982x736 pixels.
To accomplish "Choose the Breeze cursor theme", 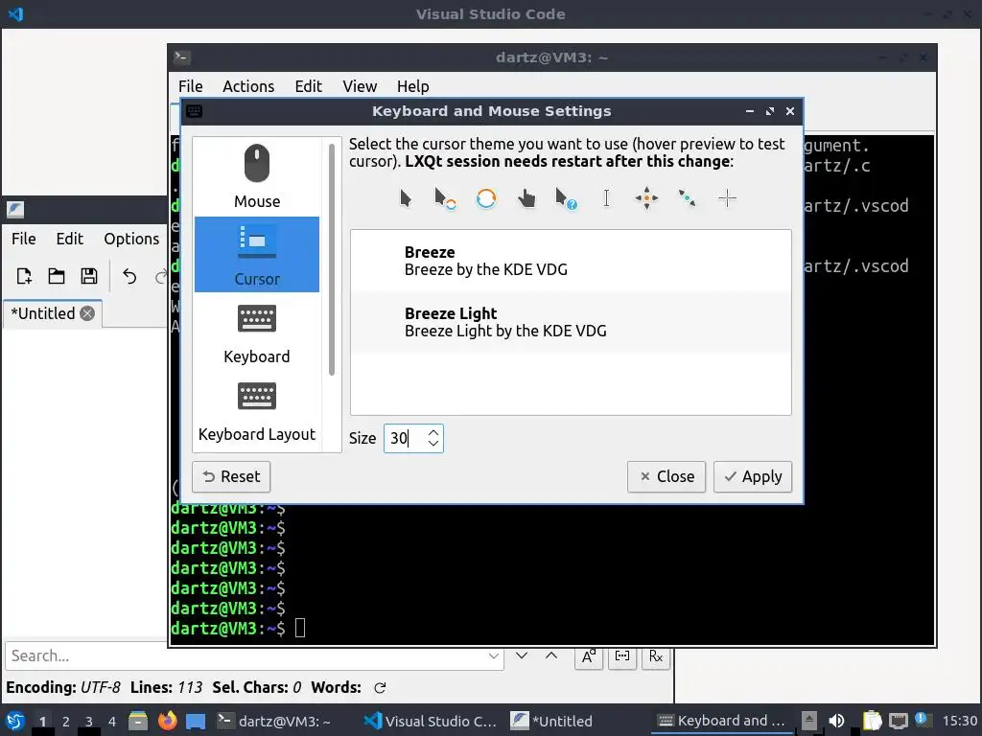I will point(571,261).
